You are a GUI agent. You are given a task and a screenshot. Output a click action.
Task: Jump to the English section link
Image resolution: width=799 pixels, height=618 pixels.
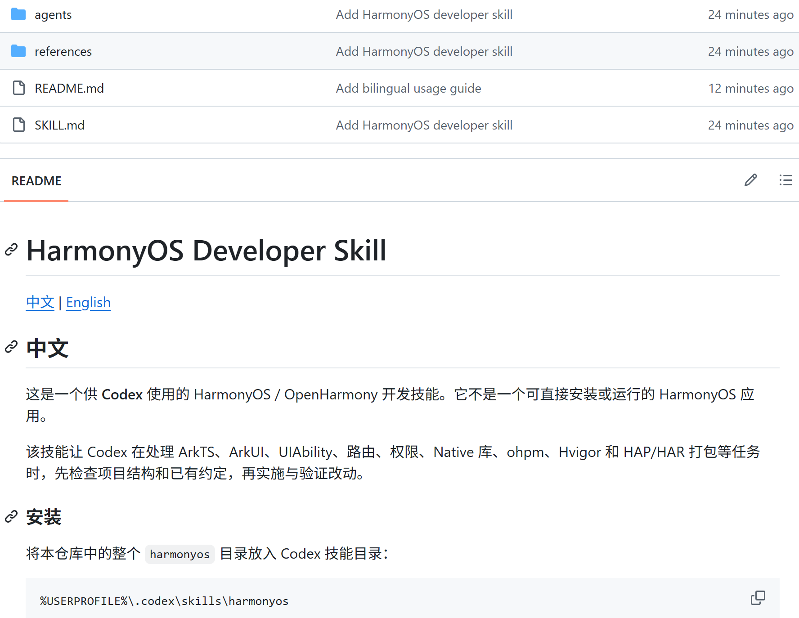(x=88, y=303)
